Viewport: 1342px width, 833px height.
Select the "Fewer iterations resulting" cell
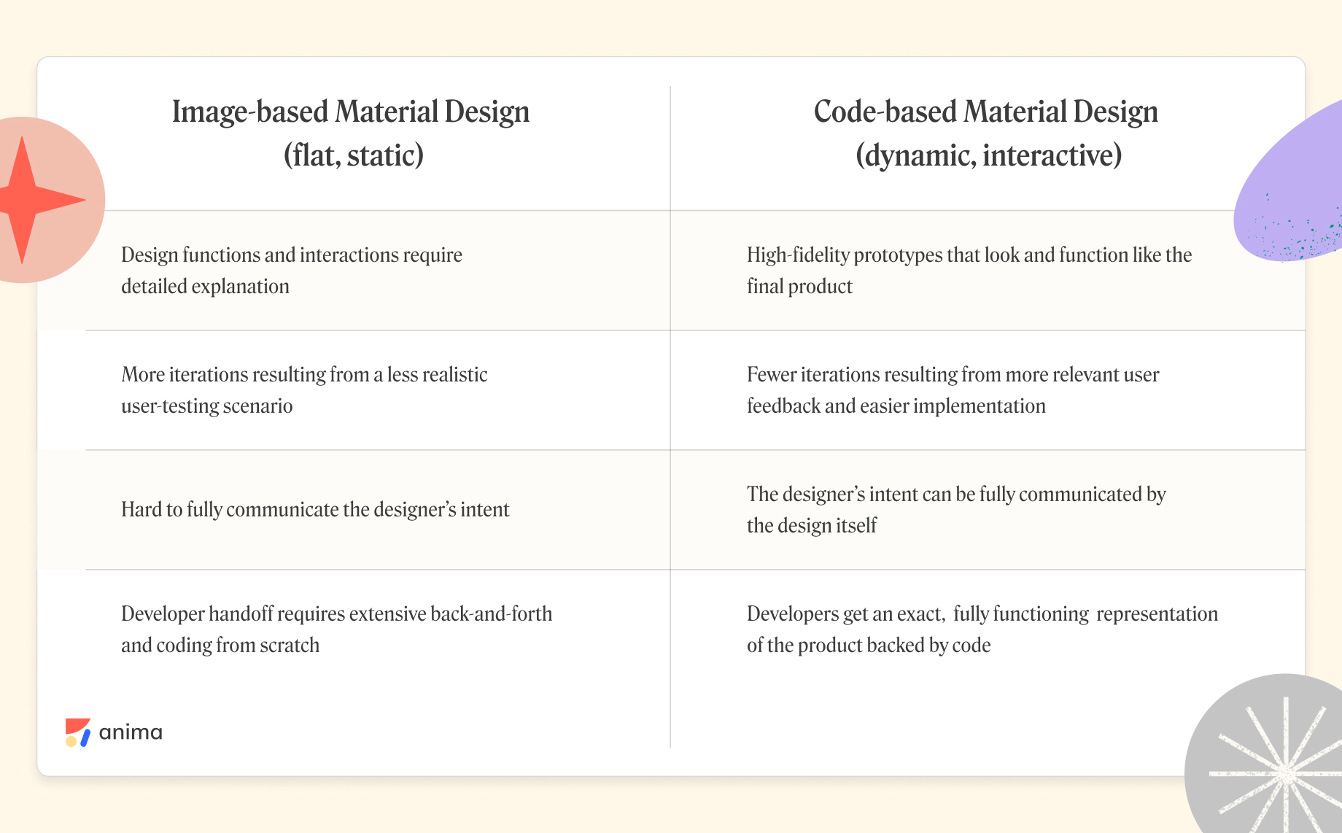953,390
